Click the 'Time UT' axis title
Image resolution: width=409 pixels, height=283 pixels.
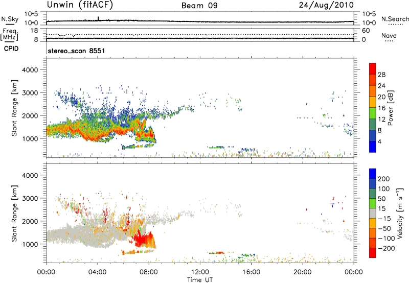pyautogui.click(x=200, y=280)
